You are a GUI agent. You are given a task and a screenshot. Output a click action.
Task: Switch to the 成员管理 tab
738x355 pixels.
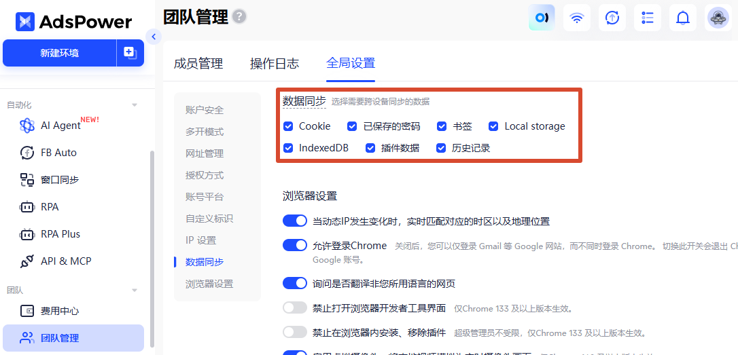point(198,64)
